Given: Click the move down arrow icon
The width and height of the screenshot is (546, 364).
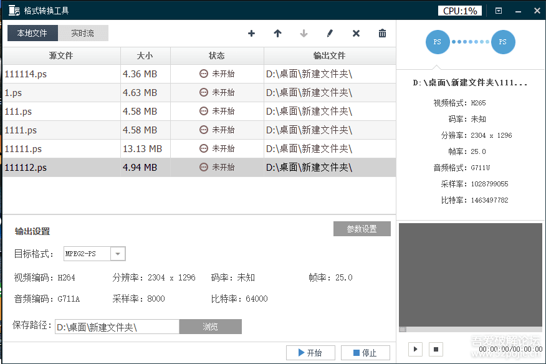Looking at the screenshot, I should [x=304, y=34].
